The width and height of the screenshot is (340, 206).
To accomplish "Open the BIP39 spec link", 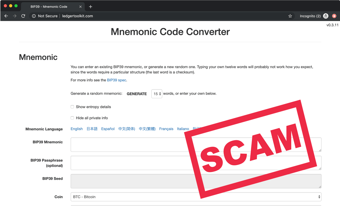I will (x=116, y=80).
